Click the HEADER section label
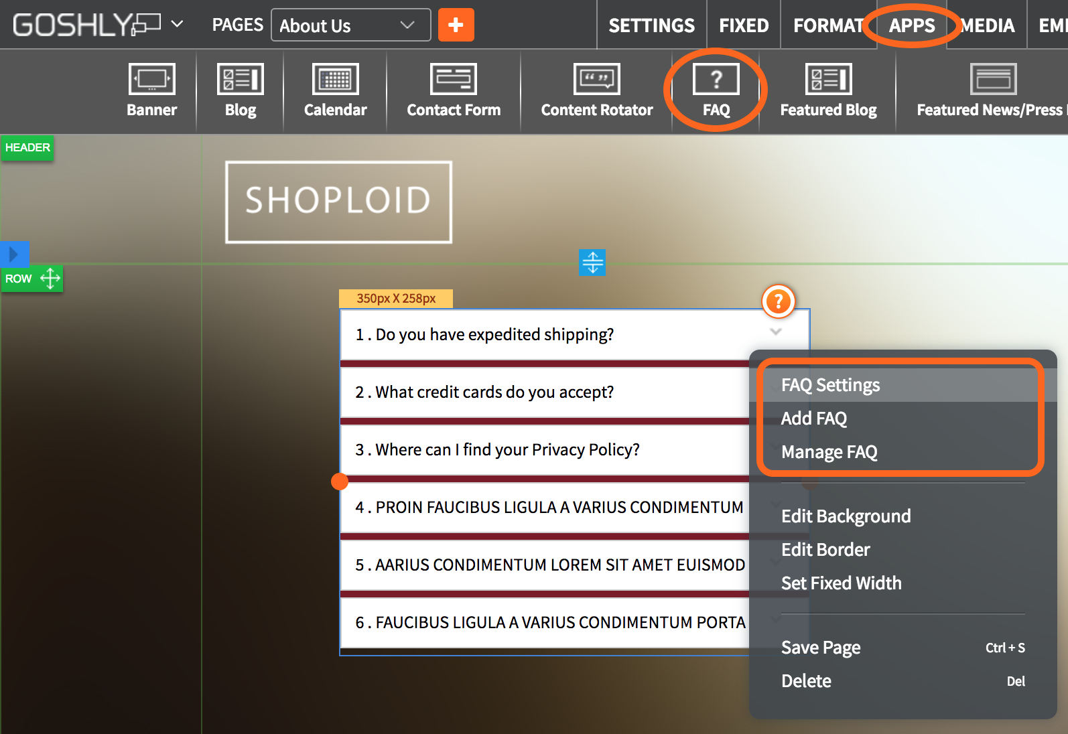This screenshot has width=1068, height=734. click(x=27, y=147)
